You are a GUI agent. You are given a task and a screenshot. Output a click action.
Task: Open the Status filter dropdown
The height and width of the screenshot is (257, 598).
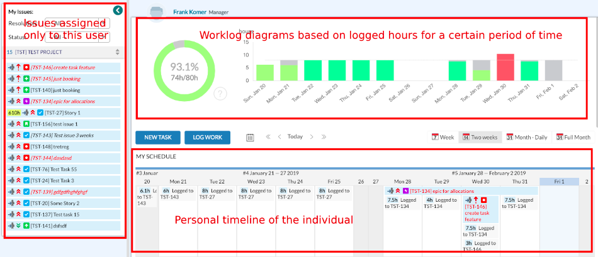pos(77,37)
